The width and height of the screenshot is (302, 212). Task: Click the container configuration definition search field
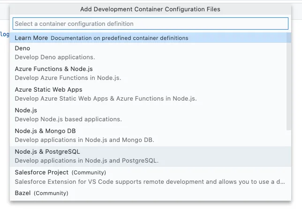coord(150,24)
